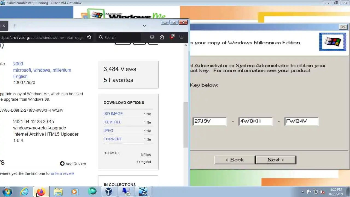Click the size value 430372920

pyautogui.click(x=24, y=82)
